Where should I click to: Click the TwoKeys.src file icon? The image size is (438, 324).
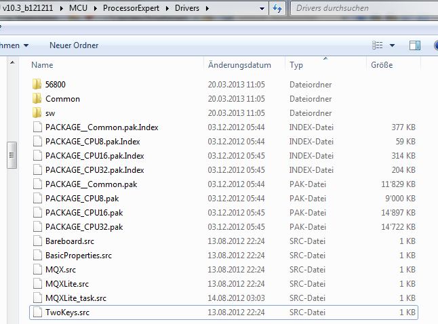[x=37, y=312]
